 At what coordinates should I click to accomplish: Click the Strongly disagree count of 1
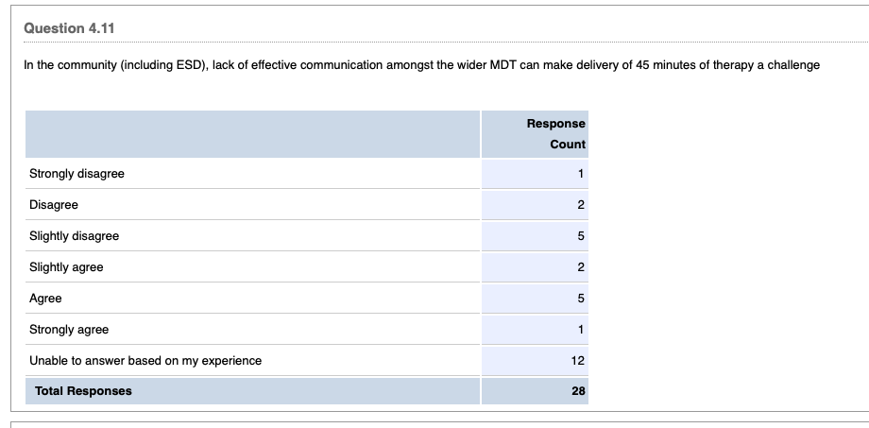[x=581, y=174]
